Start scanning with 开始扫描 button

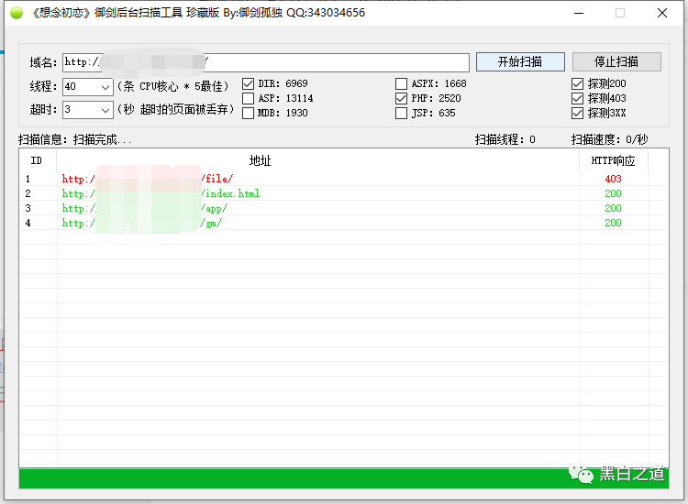[x=520, y=61]
